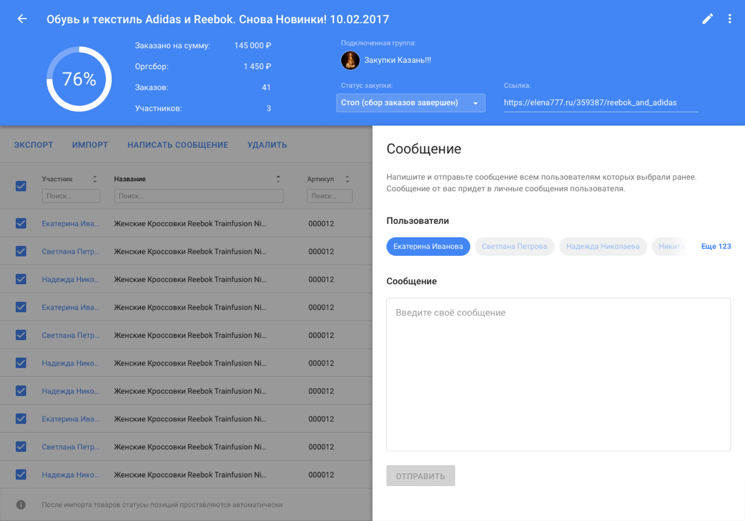Uncheck the last Надежда Нико... row checkbox
Image resolution: width=745 pixels, height=521 pixels.
pos(21,474)
